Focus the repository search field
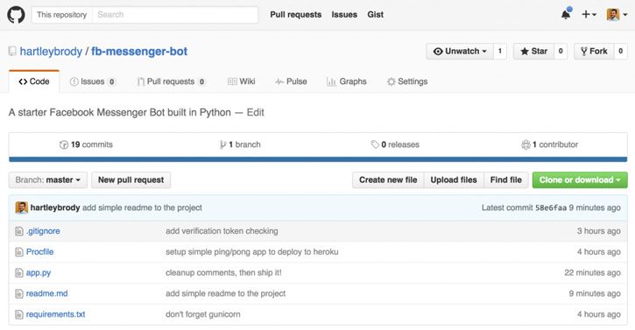635x330 pixels. 175,15
